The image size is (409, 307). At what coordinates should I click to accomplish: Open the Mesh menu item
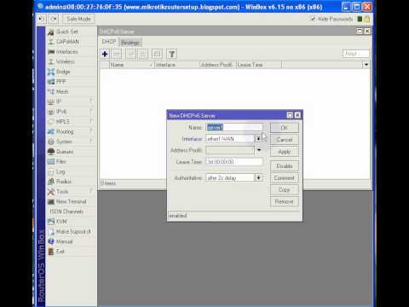[x=62, y=91]
